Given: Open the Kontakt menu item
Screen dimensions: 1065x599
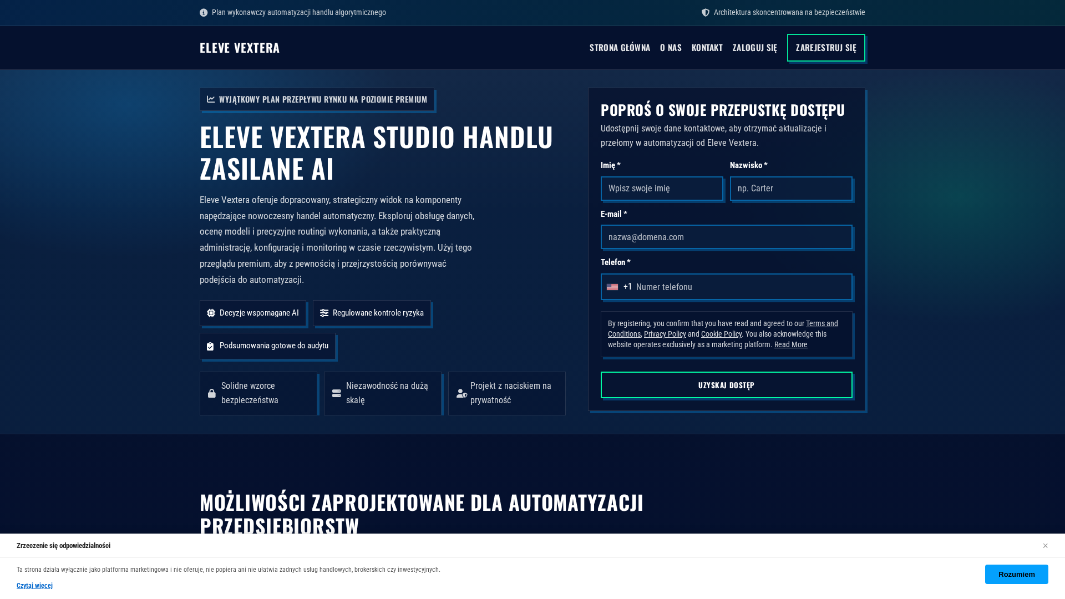Looking at the screenshot, I should pos(707,48).
